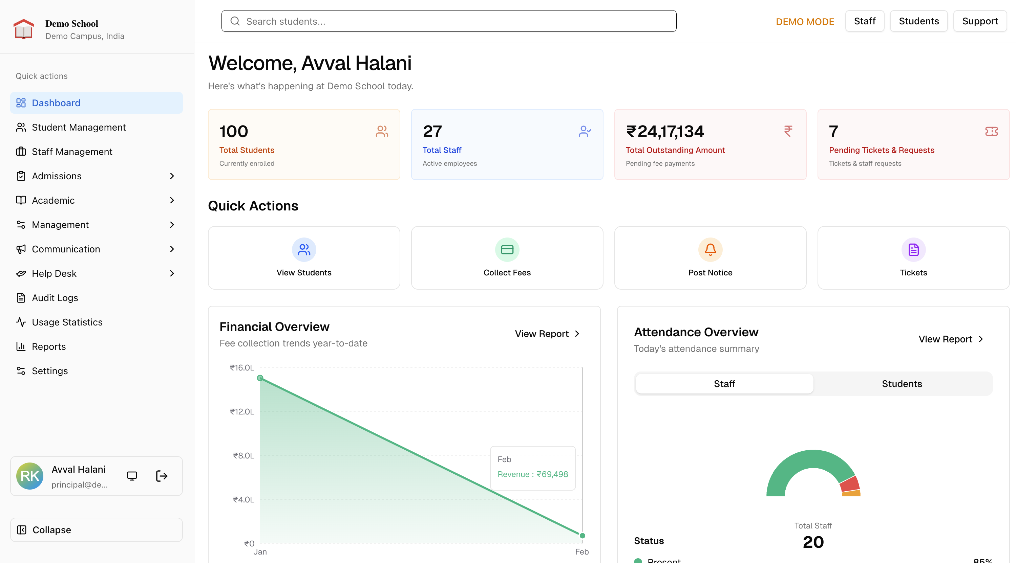Image resolution: width=1016 pixels, height=563 pixels.
Task: Switch attendance view to Staff
Action: [724, 384]
